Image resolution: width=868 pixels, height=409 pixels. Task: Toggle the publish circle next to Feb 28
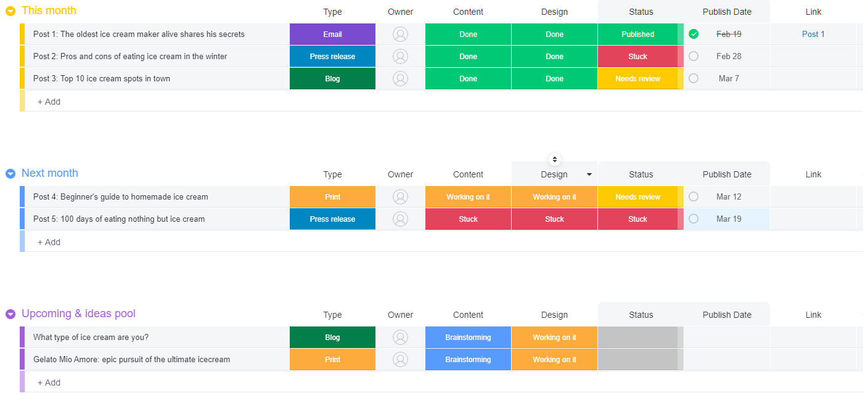(694, 56)
